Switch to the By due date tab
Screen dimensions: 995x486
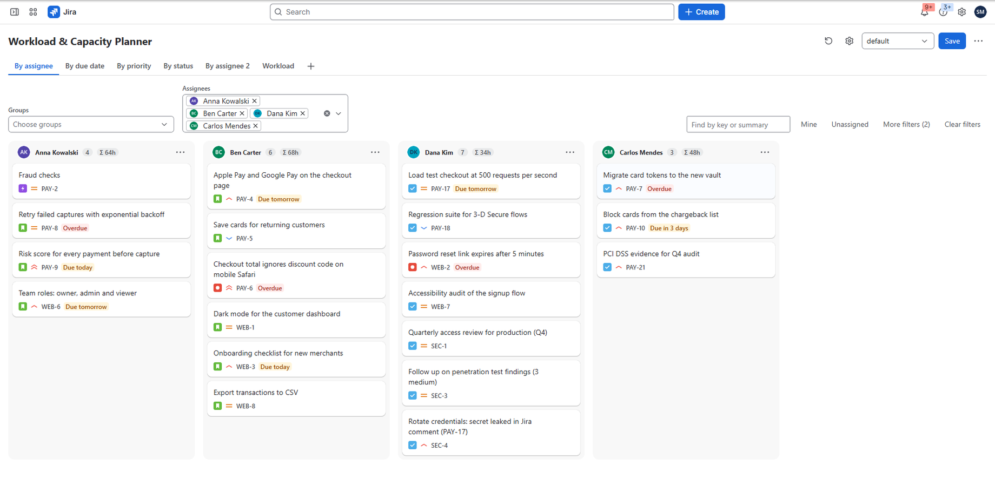tap(85, 66)
